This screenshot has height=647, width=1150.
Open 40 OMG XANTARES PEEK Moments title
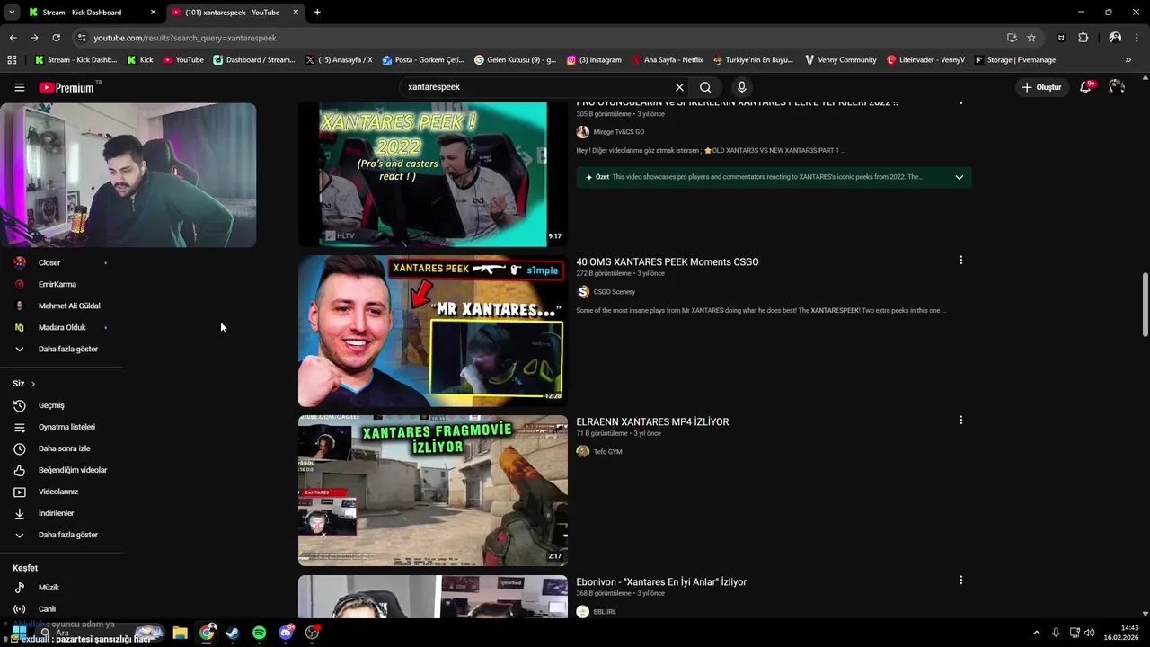tap(668, 262)
